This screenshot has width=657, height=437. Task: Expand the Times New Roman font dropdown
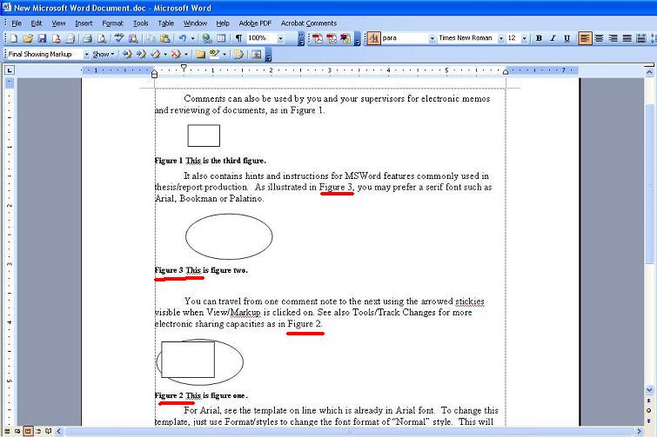499,38
